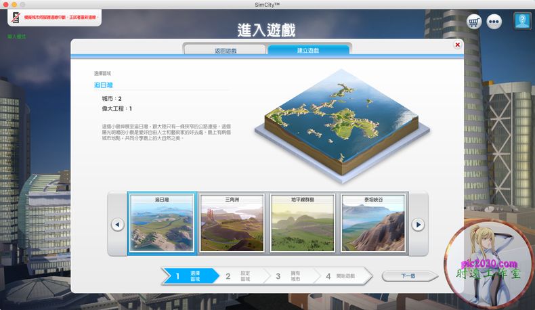Click the green 單人模式 label
The height and width of the screenshot is (310, 535).
point(16,37)
